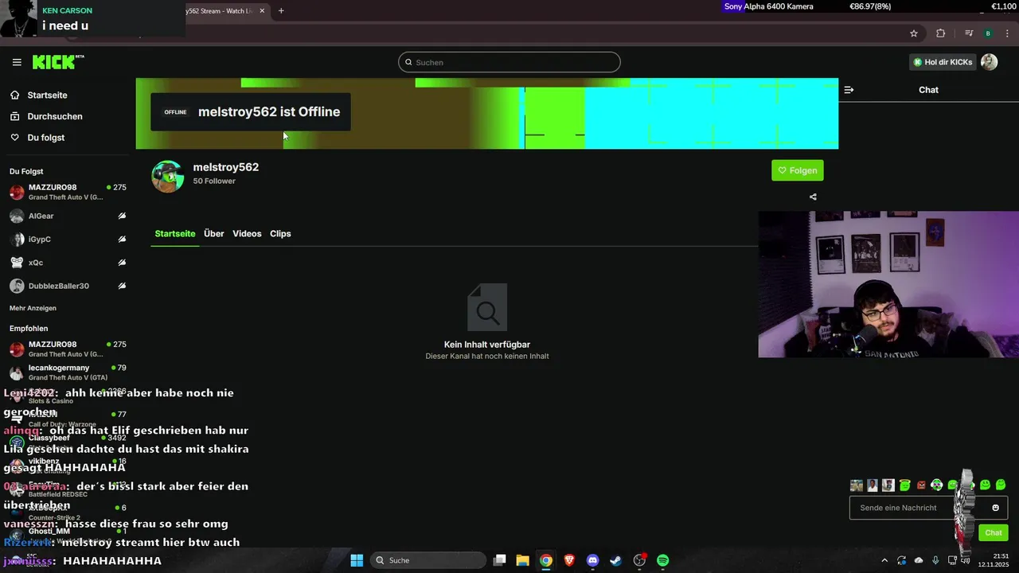This screenshot has height=573, width=1019.
Task: Insert the angry red emote
Action: pos(921,485)
